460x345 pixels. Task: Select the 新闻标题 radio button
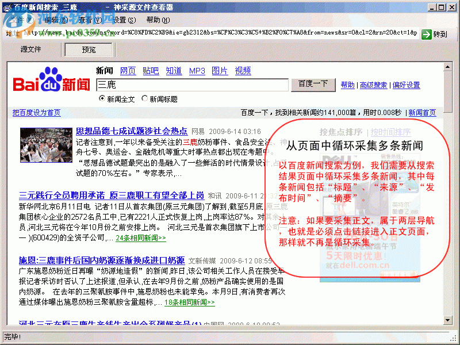145,98
